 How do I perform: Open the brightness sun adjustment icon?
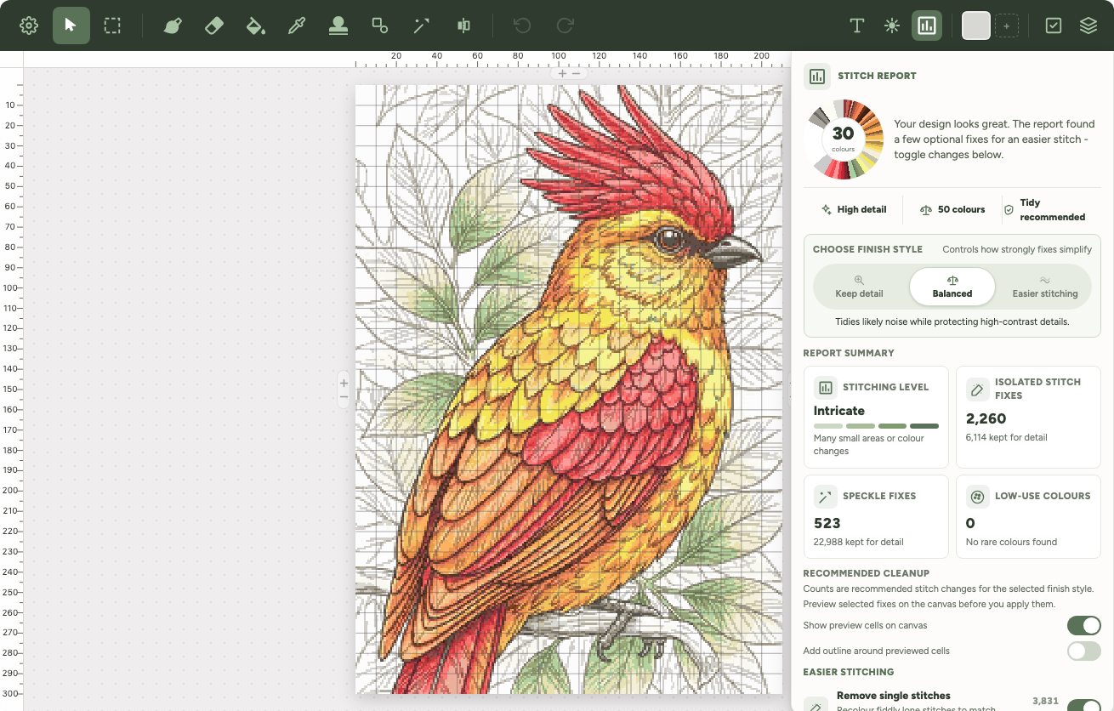click(892, 26)
